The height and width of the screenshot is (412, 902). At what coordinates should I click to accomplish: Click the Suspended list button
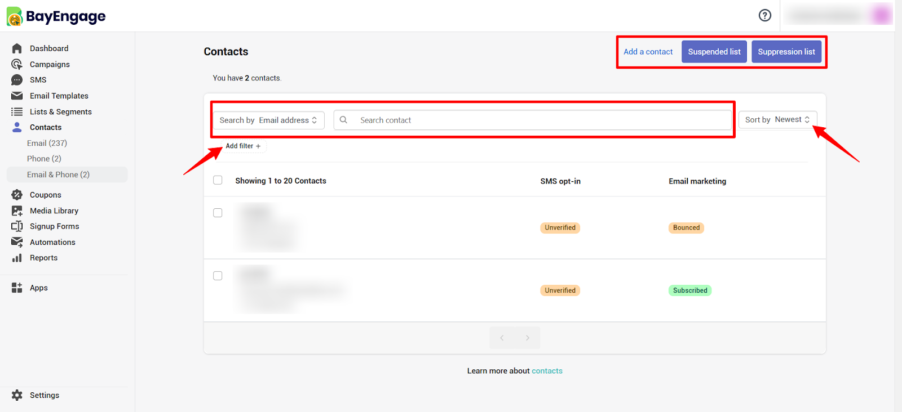pyautogui.click(x=714, y=52)
